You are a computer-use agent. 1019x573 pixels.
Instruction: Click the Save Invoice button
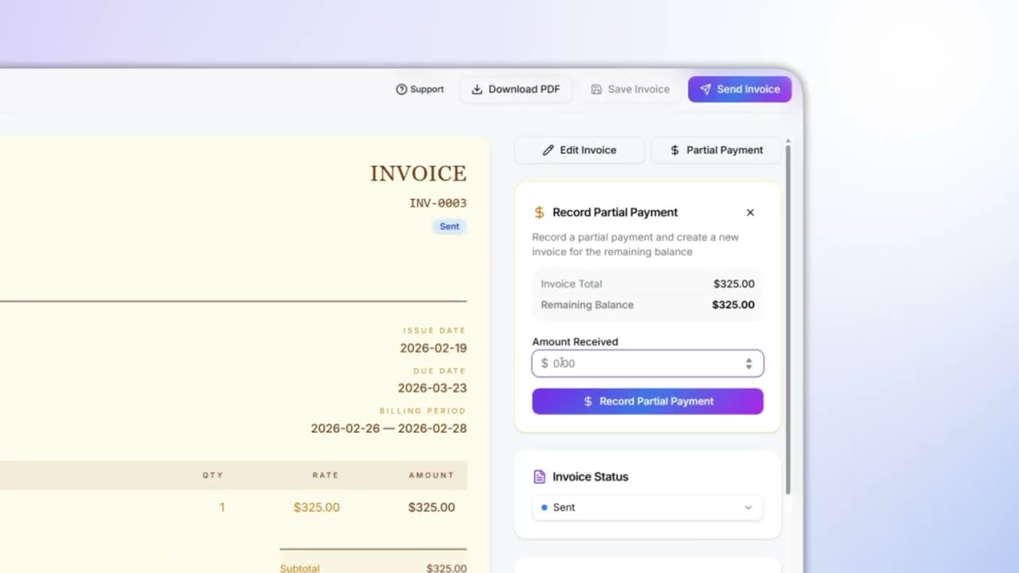[630, 89]
